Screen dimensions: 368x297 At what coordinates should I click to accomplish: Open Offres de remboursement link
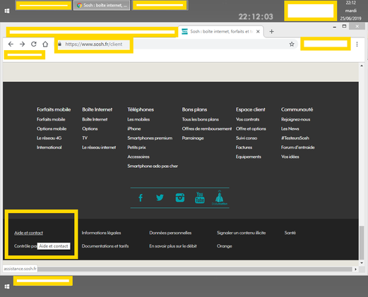[207, 129]
